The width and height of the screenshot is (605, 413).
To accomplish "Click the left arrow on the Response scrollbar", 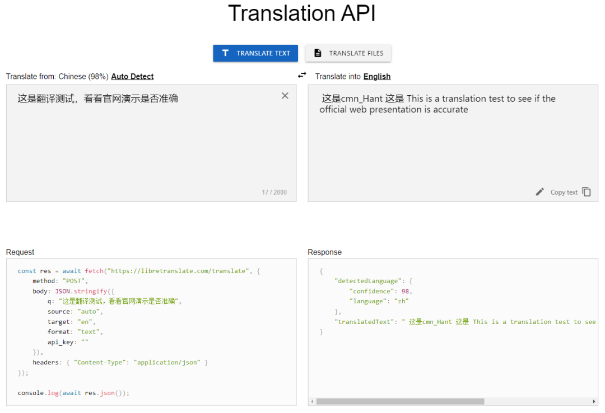I will point(311,401).
